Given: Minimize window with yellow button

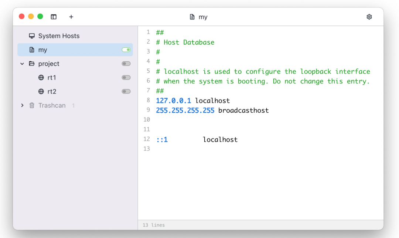Looking at the screenshot, I should [x=31, y=17].
